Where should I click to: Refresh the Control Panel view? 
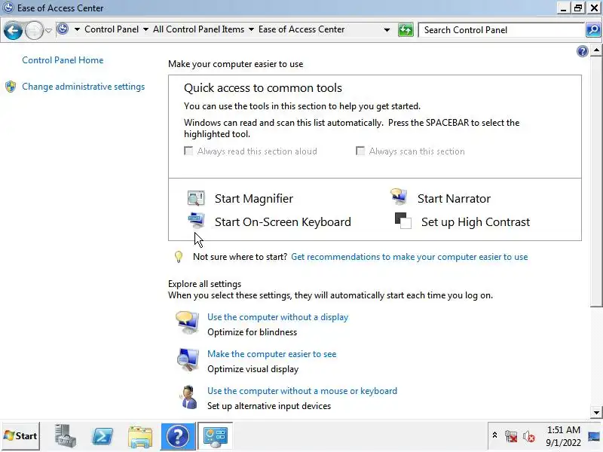point(406,29)
